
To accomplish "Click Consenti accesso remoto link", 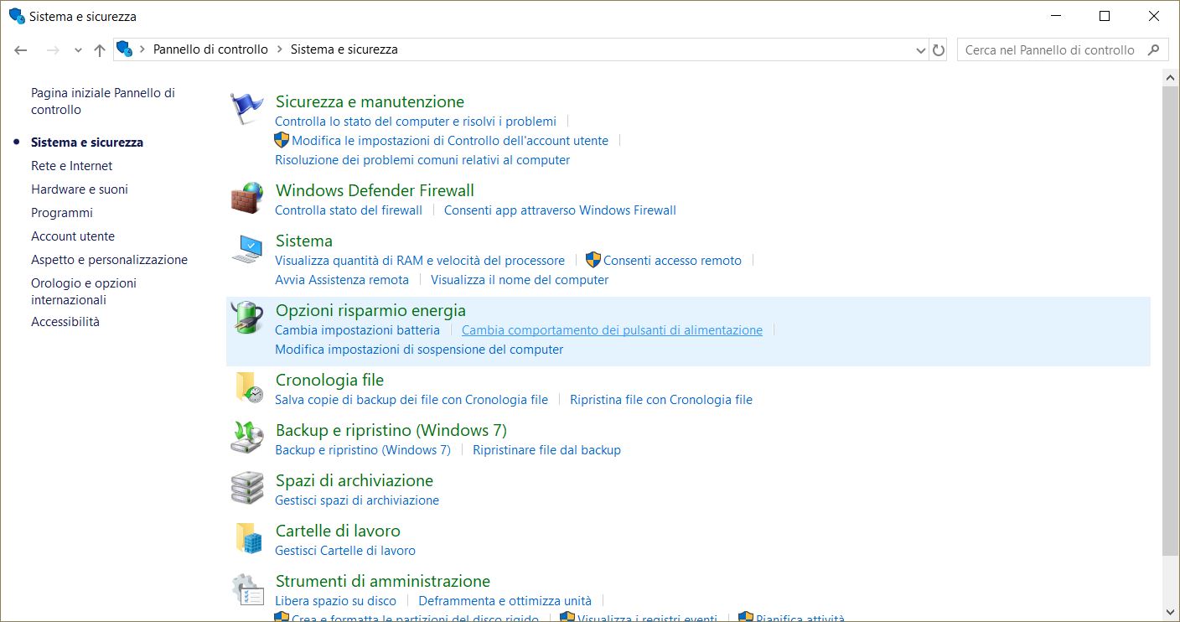I will click(672, 261).
